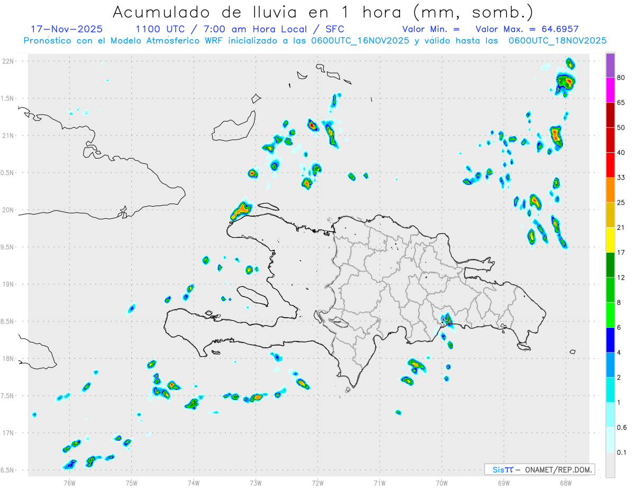The width and height of the screenshot is (635, 490).
Task: Click the date text '17-Nov-2025'
Action: (x=67, y=29)
